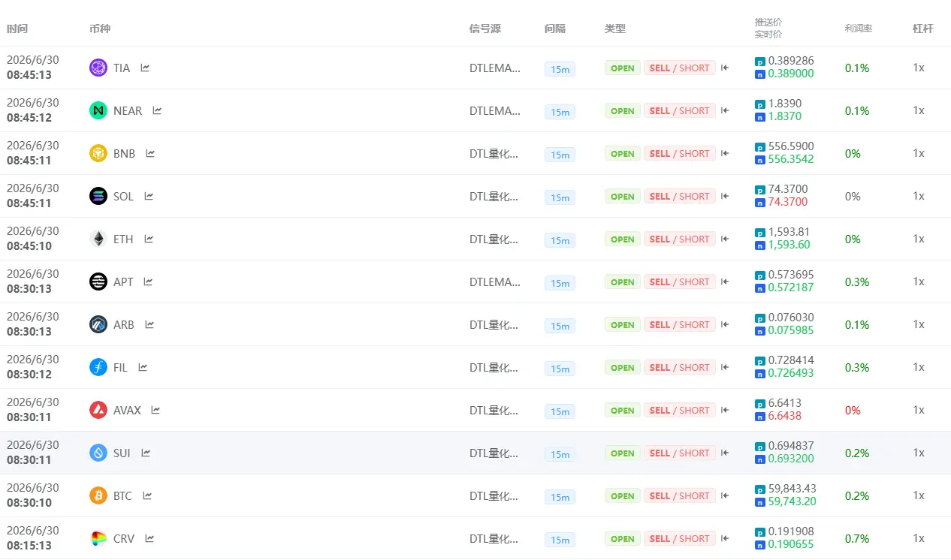This screenshot has height=560, width=951.
Task: Click the 信号源 column header
Action: pos(485,29)
